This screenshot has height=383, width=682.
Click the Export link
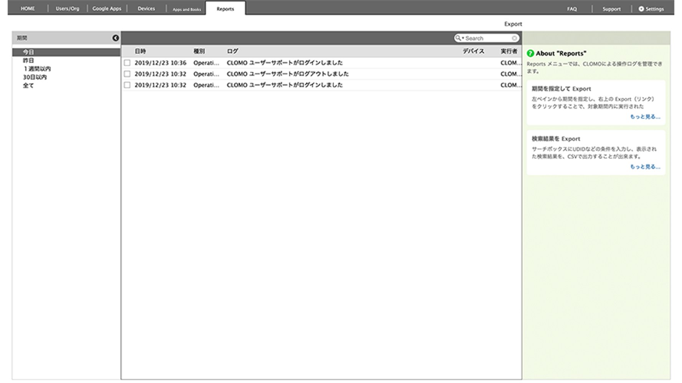513,24
